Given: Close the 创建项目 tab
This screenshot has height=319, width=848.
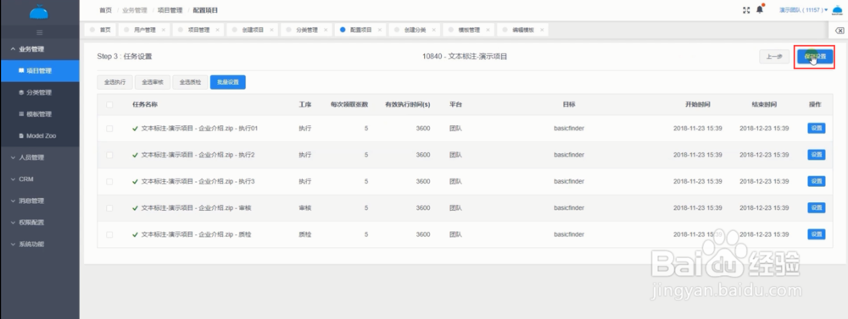Looking at the screenshot, I should tap(271, 30).
